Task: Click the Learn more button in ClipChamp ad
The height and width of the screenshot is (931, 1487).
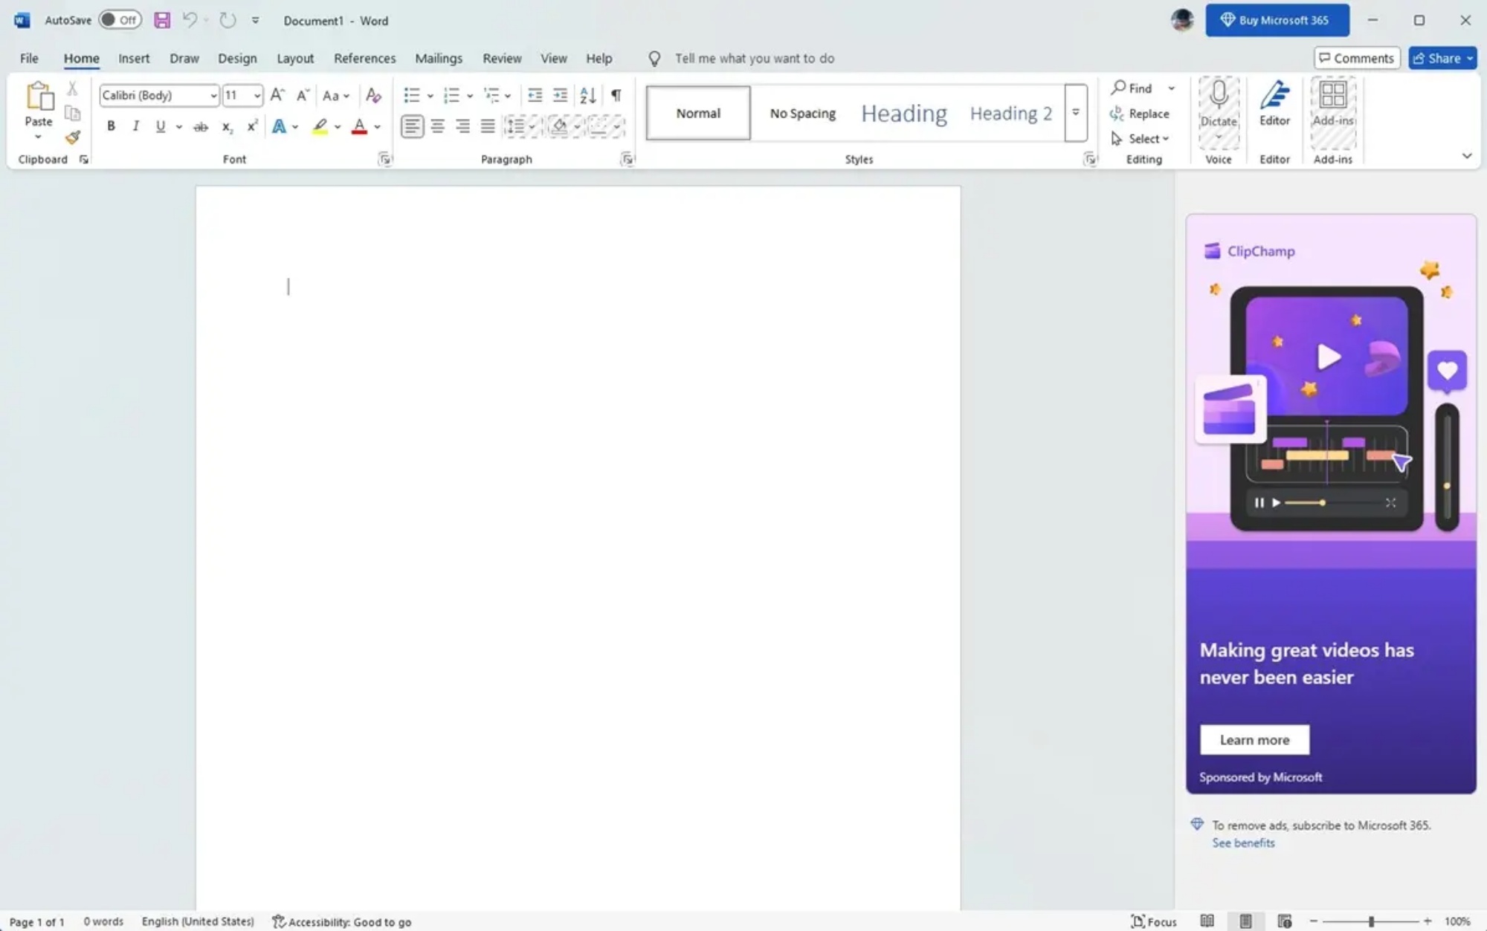Action: pyautogui.click(x=1254, y=739)
